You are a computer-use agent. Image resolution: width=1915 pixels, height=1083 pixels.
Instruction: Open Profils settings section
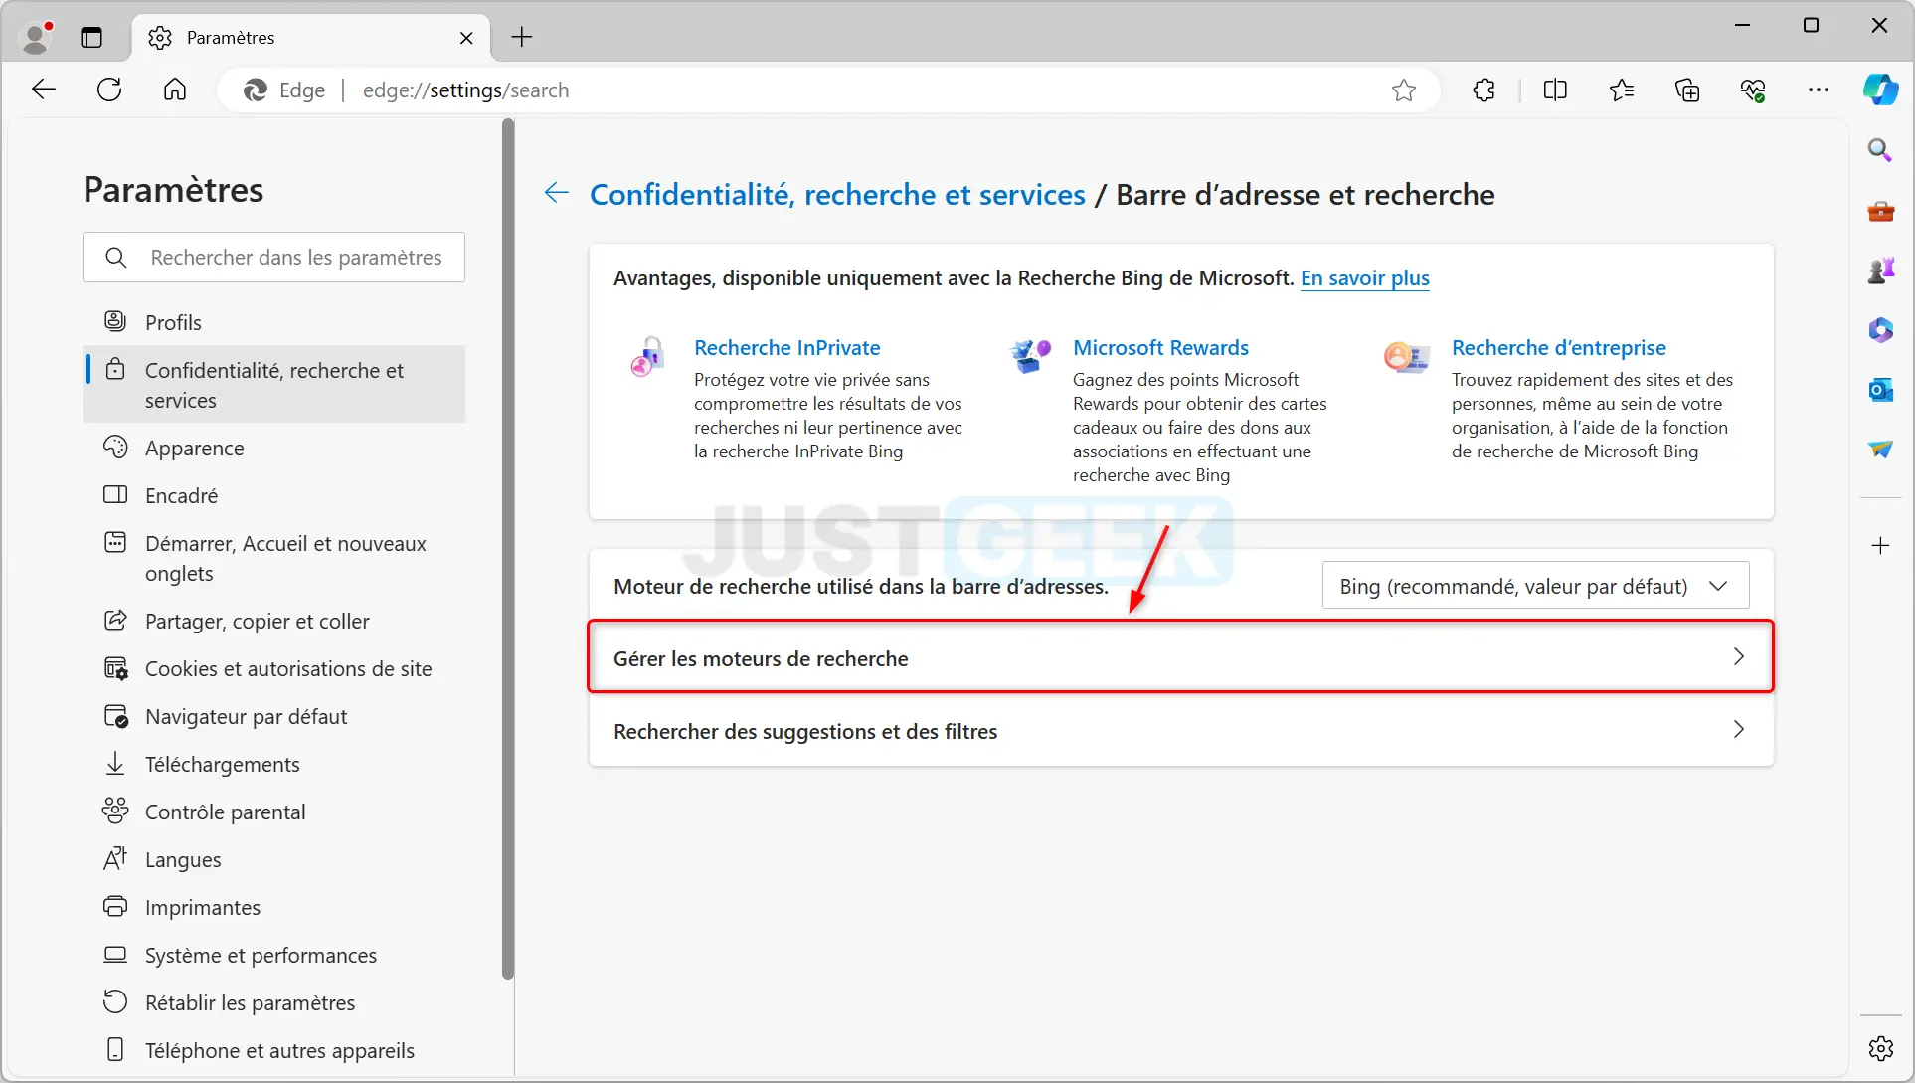point(273,322)
